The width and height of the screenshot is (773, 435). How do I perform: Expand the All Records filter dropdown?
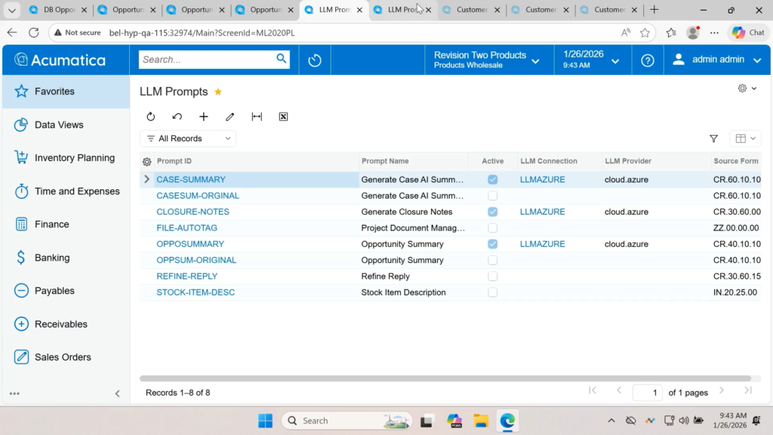pos(188,139)
